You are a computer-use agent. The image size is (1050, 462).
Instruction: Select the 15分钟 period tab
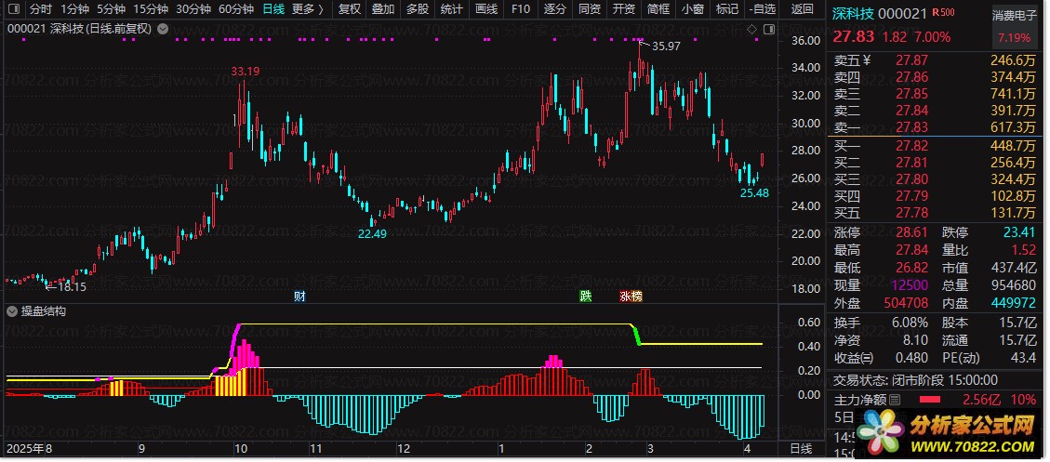click(150, 9)
